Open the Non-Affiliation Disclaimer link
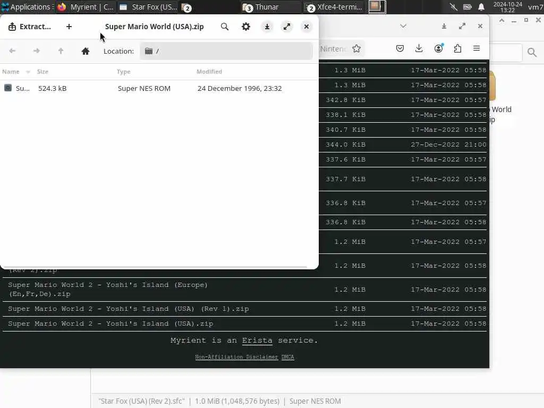The width and height of the screenshot is (544, 408). click(x=236, y=356)
